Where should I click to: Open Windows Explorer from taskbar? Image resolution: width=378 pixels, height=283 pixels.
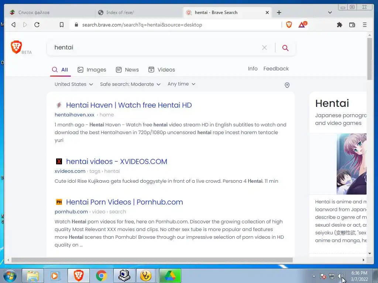coord(33,276)
